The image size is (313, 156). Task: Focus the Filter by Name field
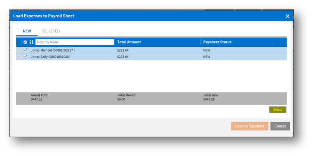(x=75, y=42)
